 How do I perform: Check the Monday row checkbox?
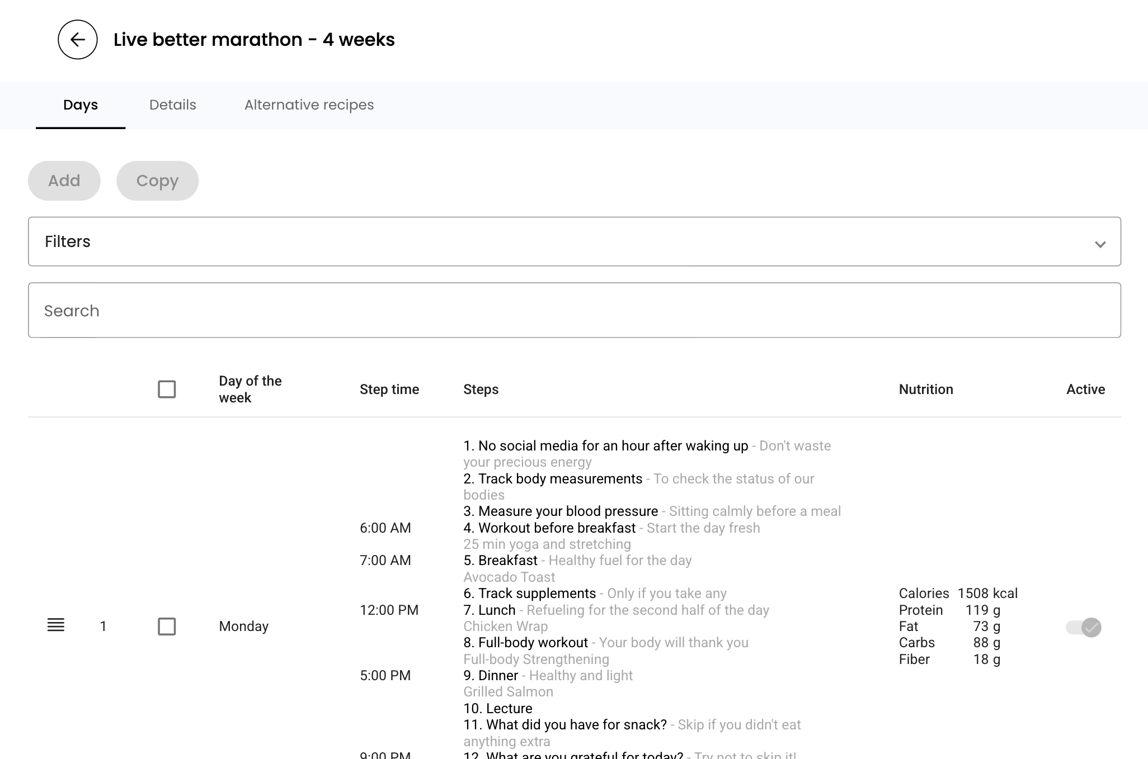point(167,626)
